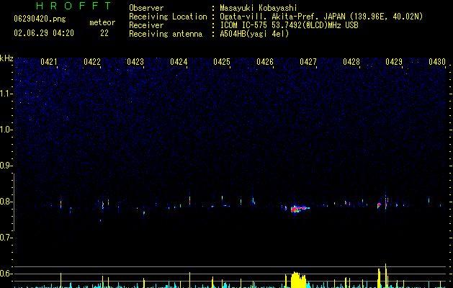Click the 1.0 kHz axis label
This screenshot has width=453, height=288.
point(6,130)
